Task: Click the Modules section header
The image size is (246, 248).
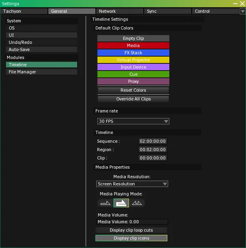Action: 42,57
